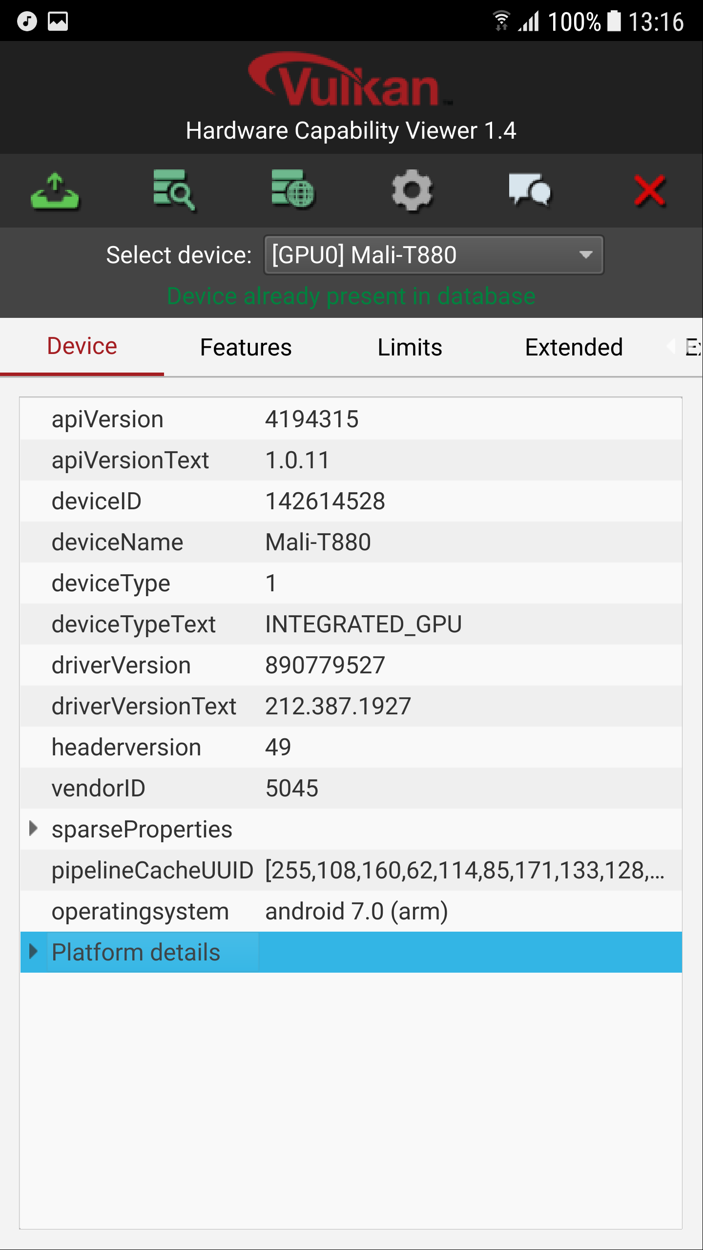Image resolution: width=703 pixels, height=1250 pixels.
Task: Select the deviceID 142614528 row
Action: click(351, 501)
